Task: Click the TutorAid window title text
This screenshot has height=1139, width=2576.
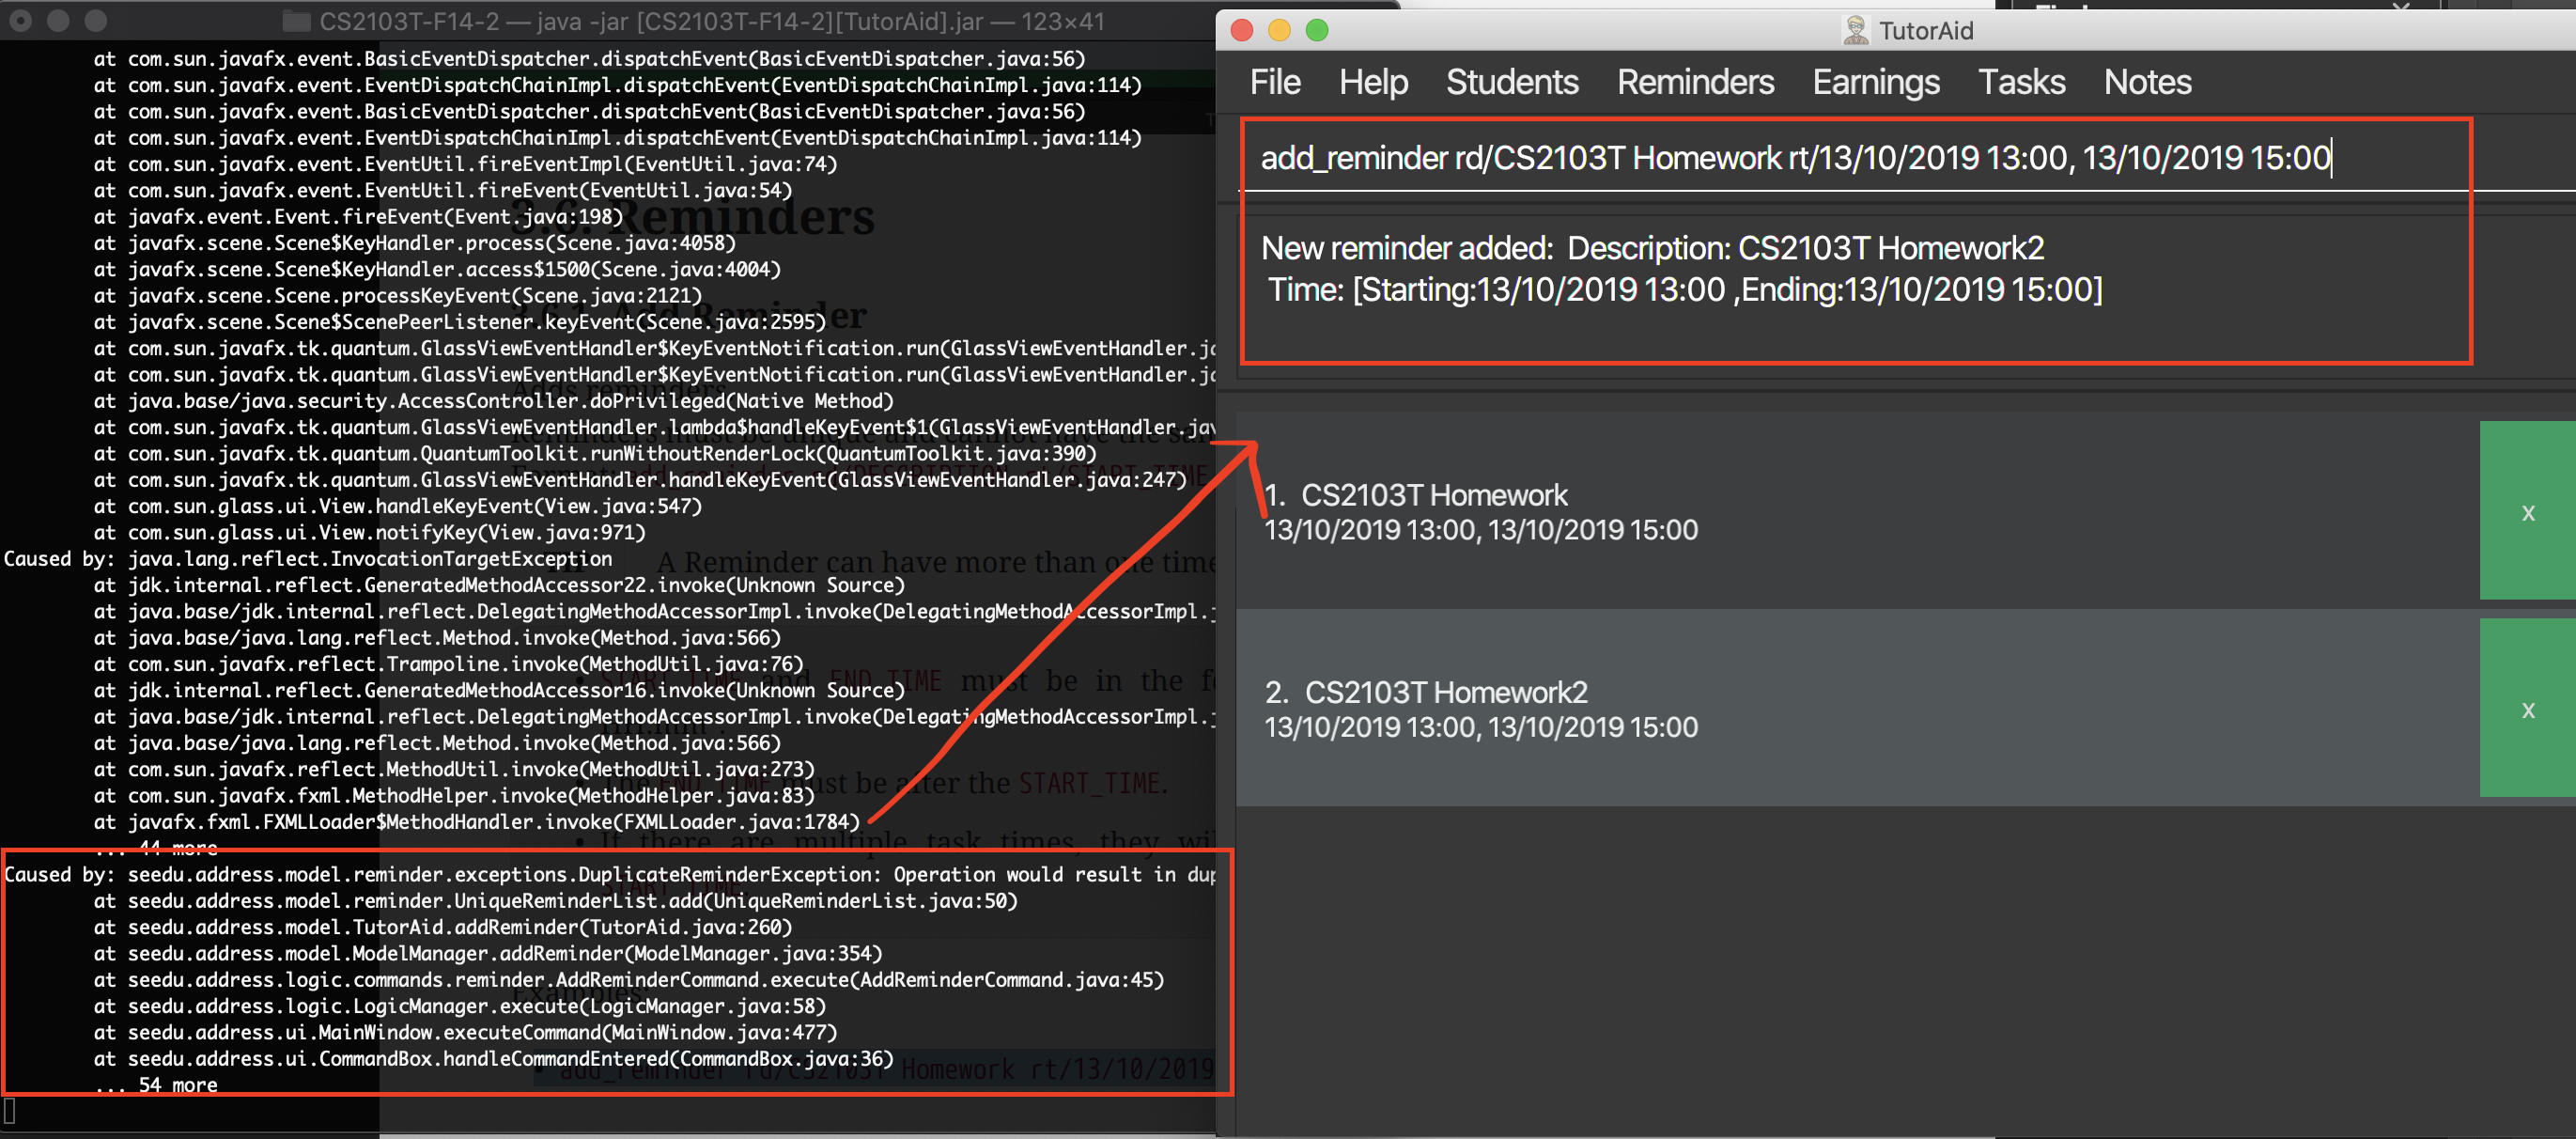Action: [x=1926, y=30]
